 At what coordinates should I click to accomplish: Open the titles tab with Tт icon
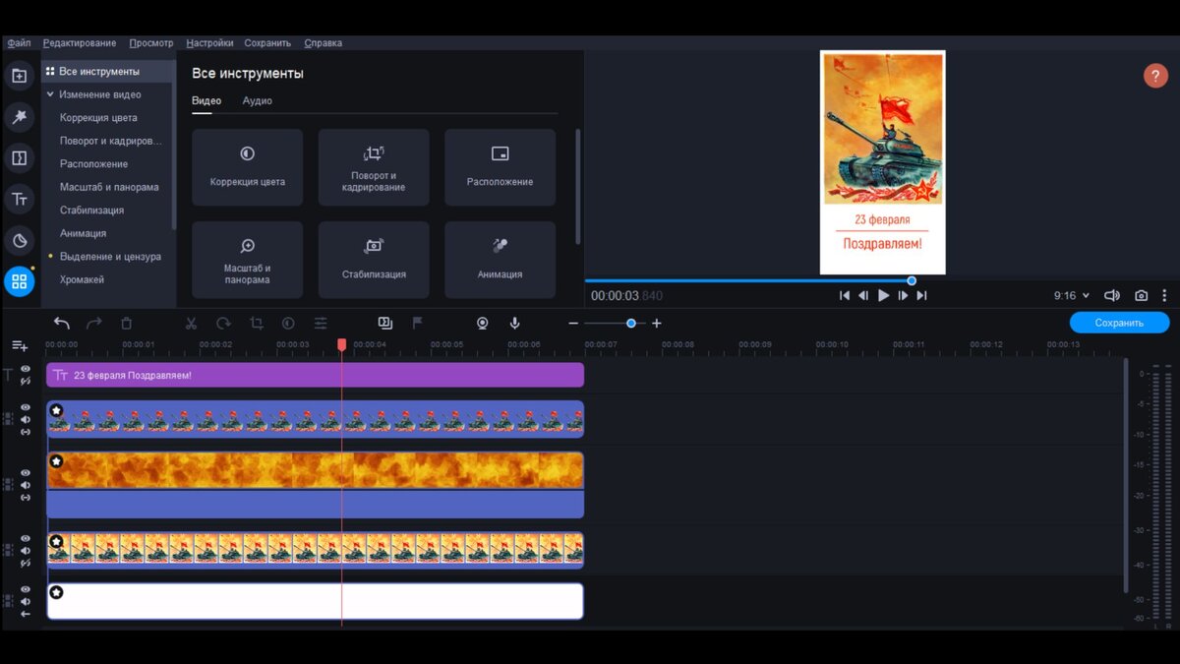tap(19, 200)
